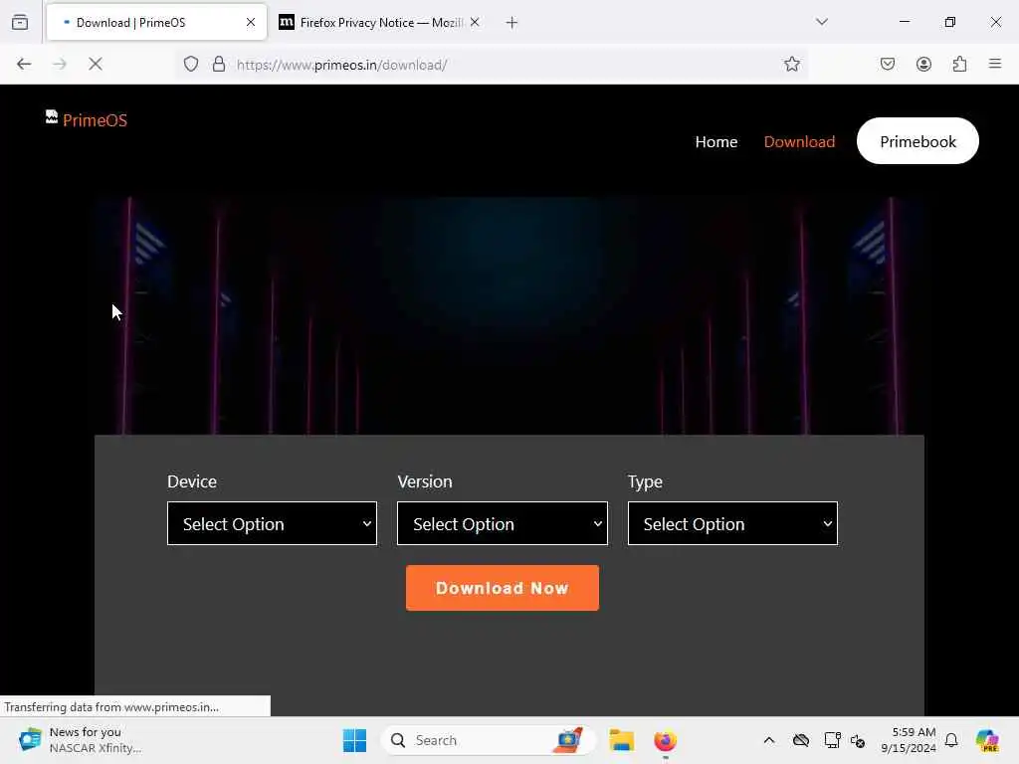Open the clock and date
Viewport: 1019px width, 764px height.
908,740
